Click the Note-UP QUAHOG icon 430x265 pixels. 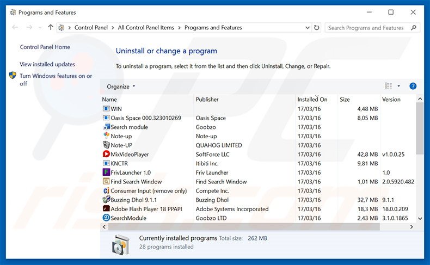(106, 145)
